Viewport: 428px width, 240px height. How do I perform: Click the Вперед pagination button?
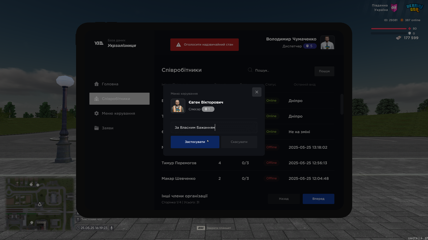[x=318, y=199]
